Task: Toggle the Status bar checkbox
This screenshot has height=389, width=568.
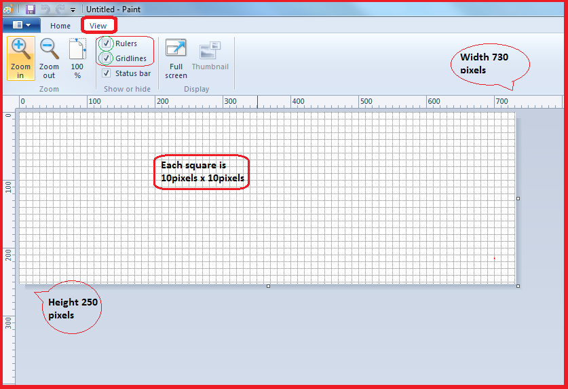Action: tap(107, 73)
